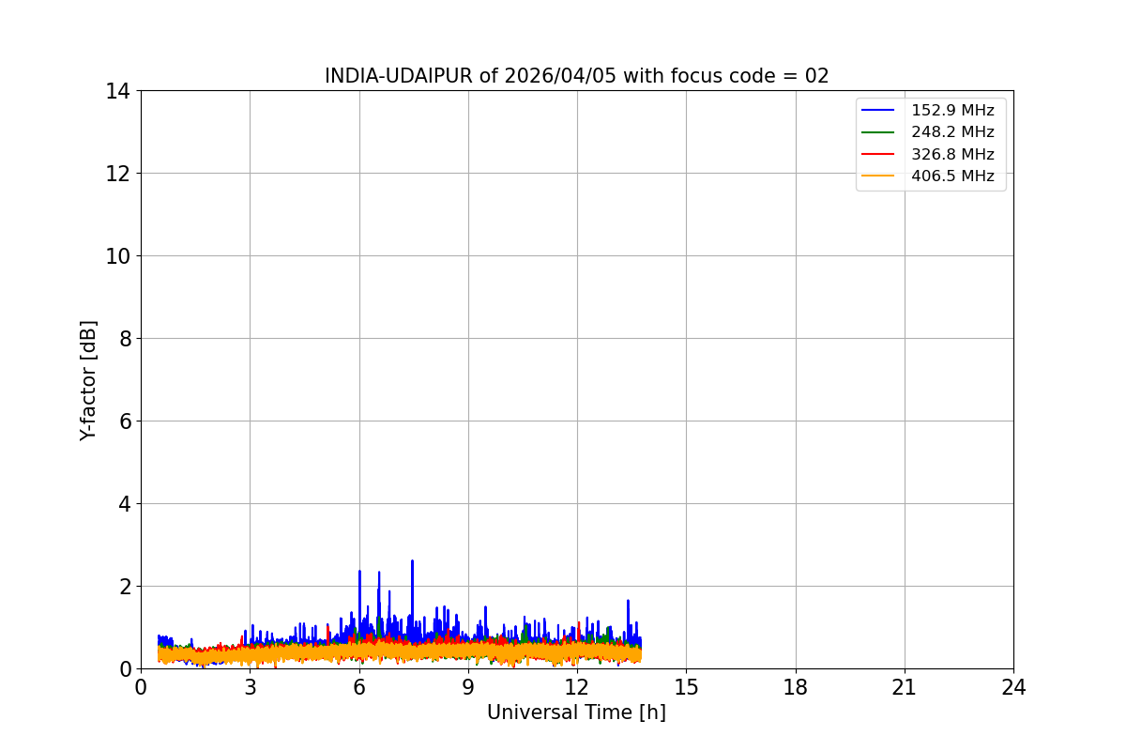
Task: Click x-axis tick label 24
Action: pyautogui.click(x=1013, y=687)
